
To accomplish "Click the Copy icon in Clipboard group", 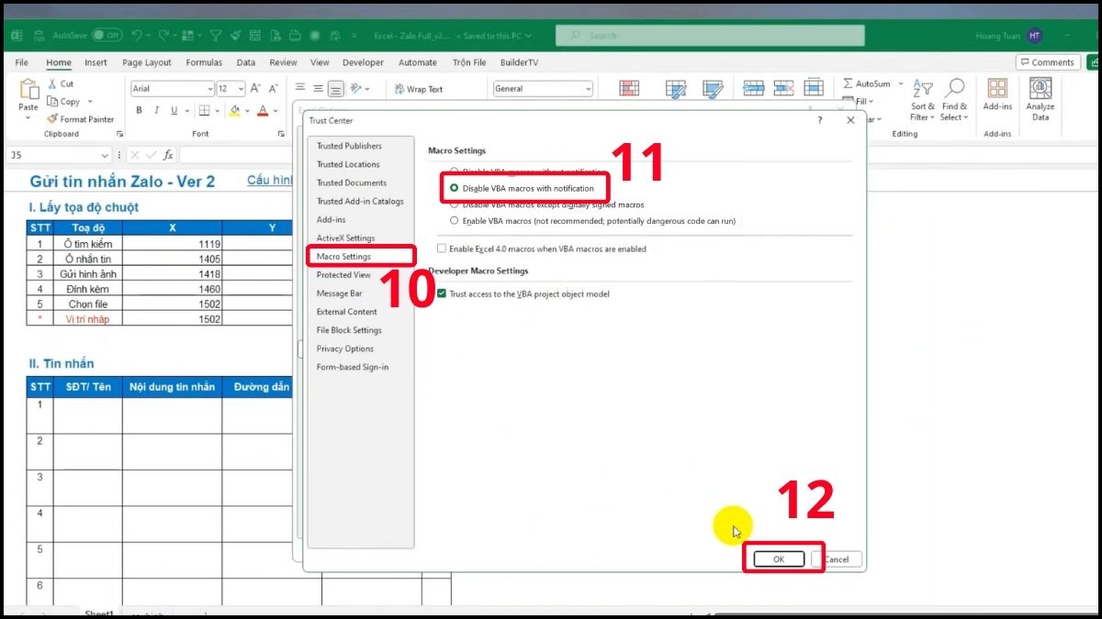I will pyautogui.click(x=51, y=102).
